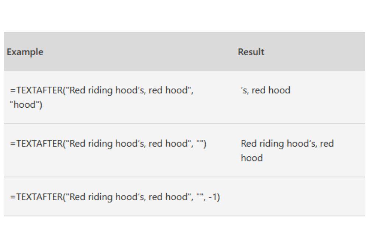Click the word TEXTAFTER in the second row

tap(39, 143)
